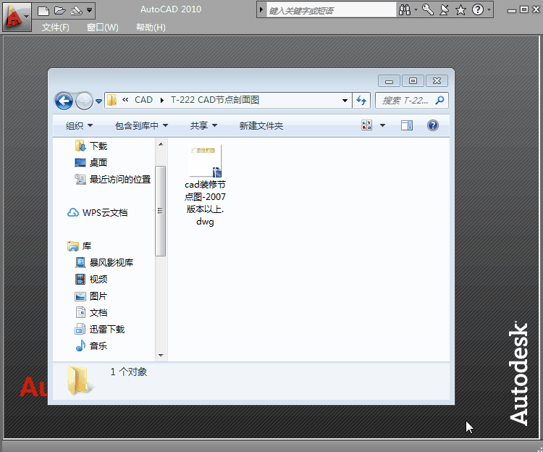The image size is (543, 452).
Task: Expand the quick access toolbar dropdown arrow
Action: [x=89, y=11]
